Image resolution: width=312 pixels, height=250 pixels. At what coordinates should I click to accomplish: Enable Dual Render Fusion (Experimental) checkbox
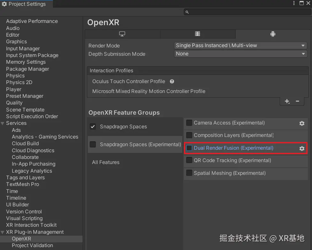tap(189, 148)
